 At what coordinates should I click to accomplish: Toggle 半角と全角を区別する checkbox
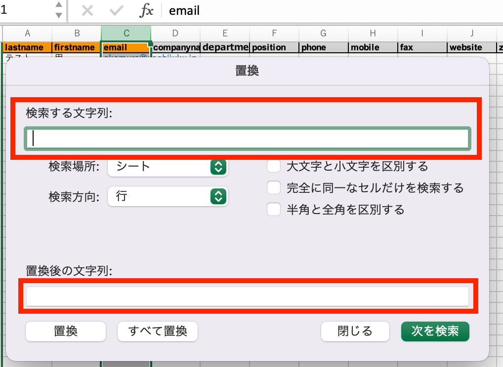click(x=274, y=210)
